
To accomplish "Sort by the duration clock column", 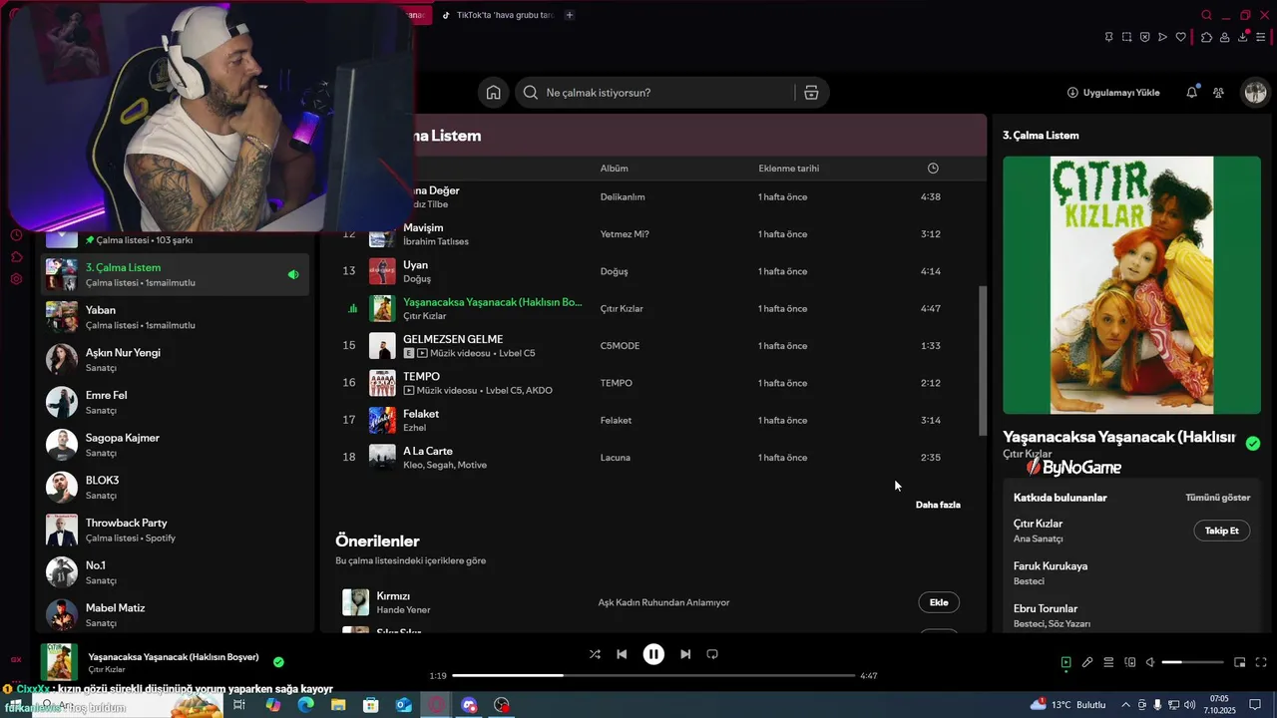I will pos(933,169).
